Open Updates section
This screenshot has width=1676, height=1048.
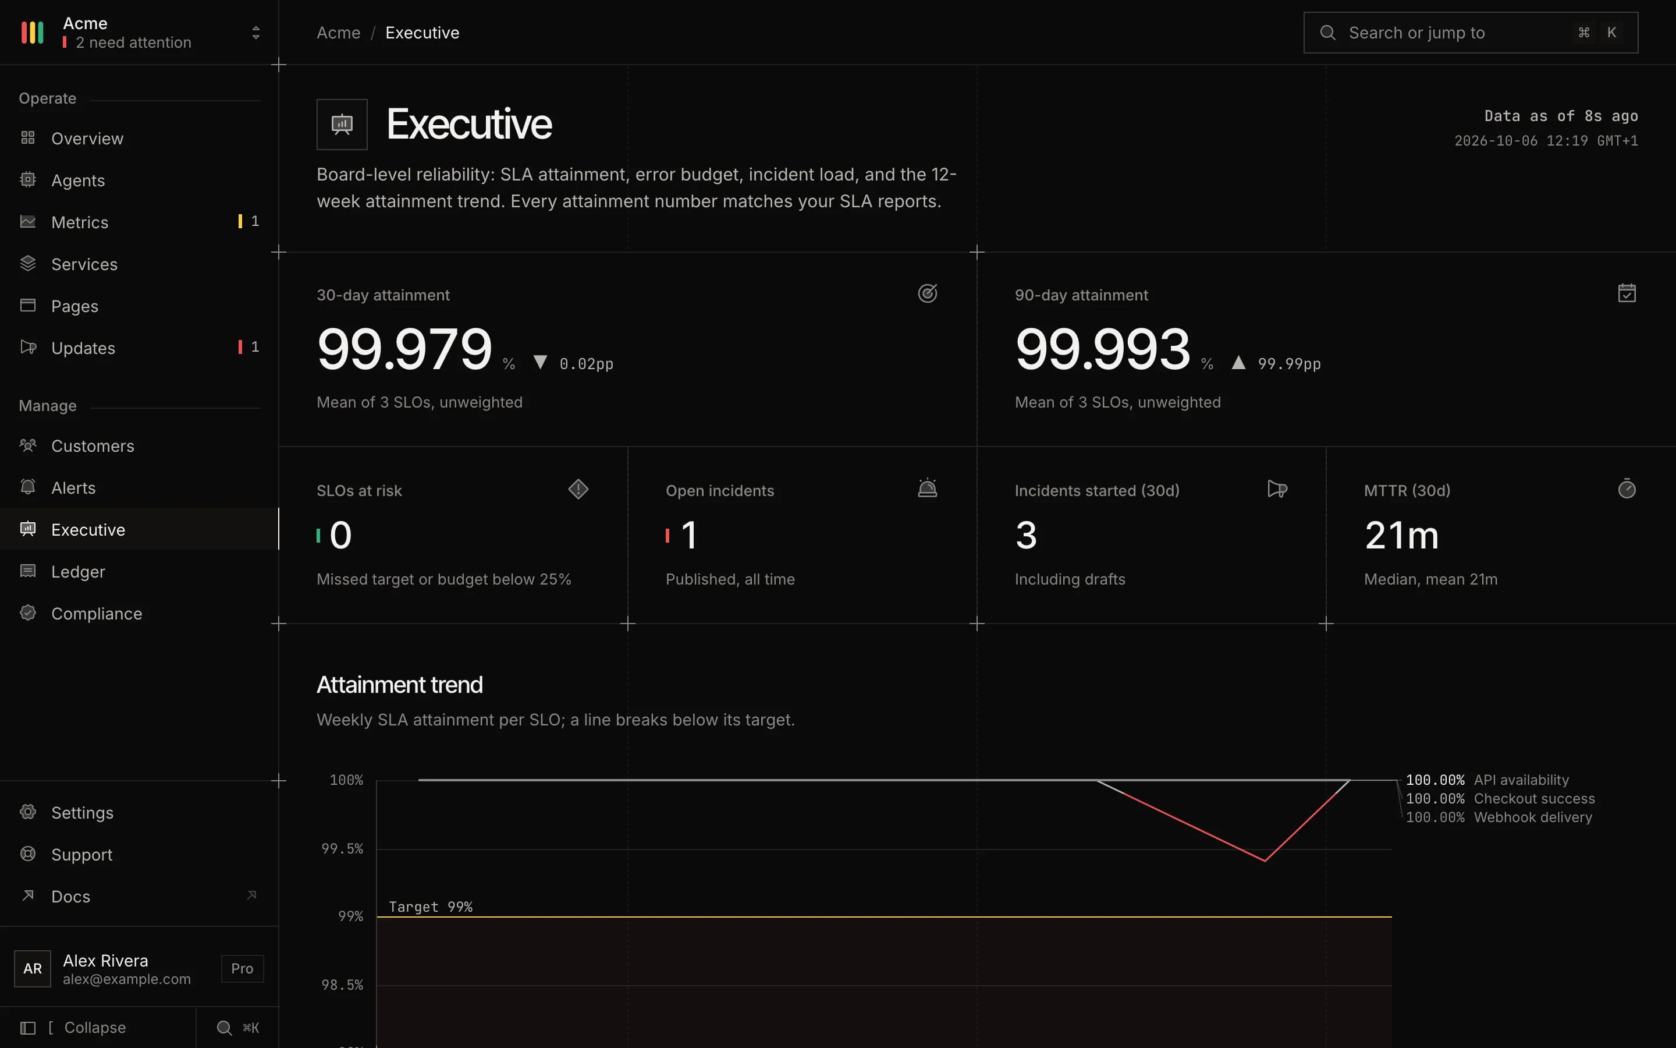(x=139, y=348)
